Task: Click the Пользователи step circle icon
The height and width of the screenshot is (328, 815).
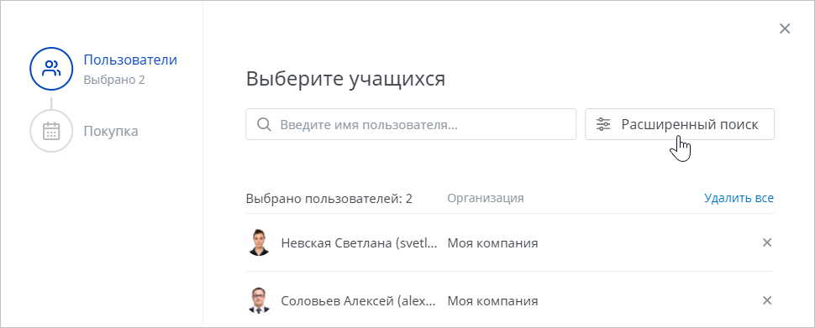Action: click(x=51, y=69)
